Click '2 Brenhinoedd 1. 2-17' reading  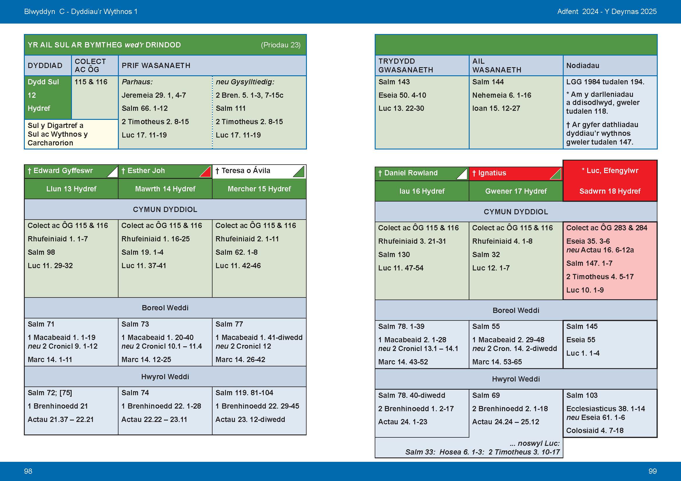click(x=416, y=409)
